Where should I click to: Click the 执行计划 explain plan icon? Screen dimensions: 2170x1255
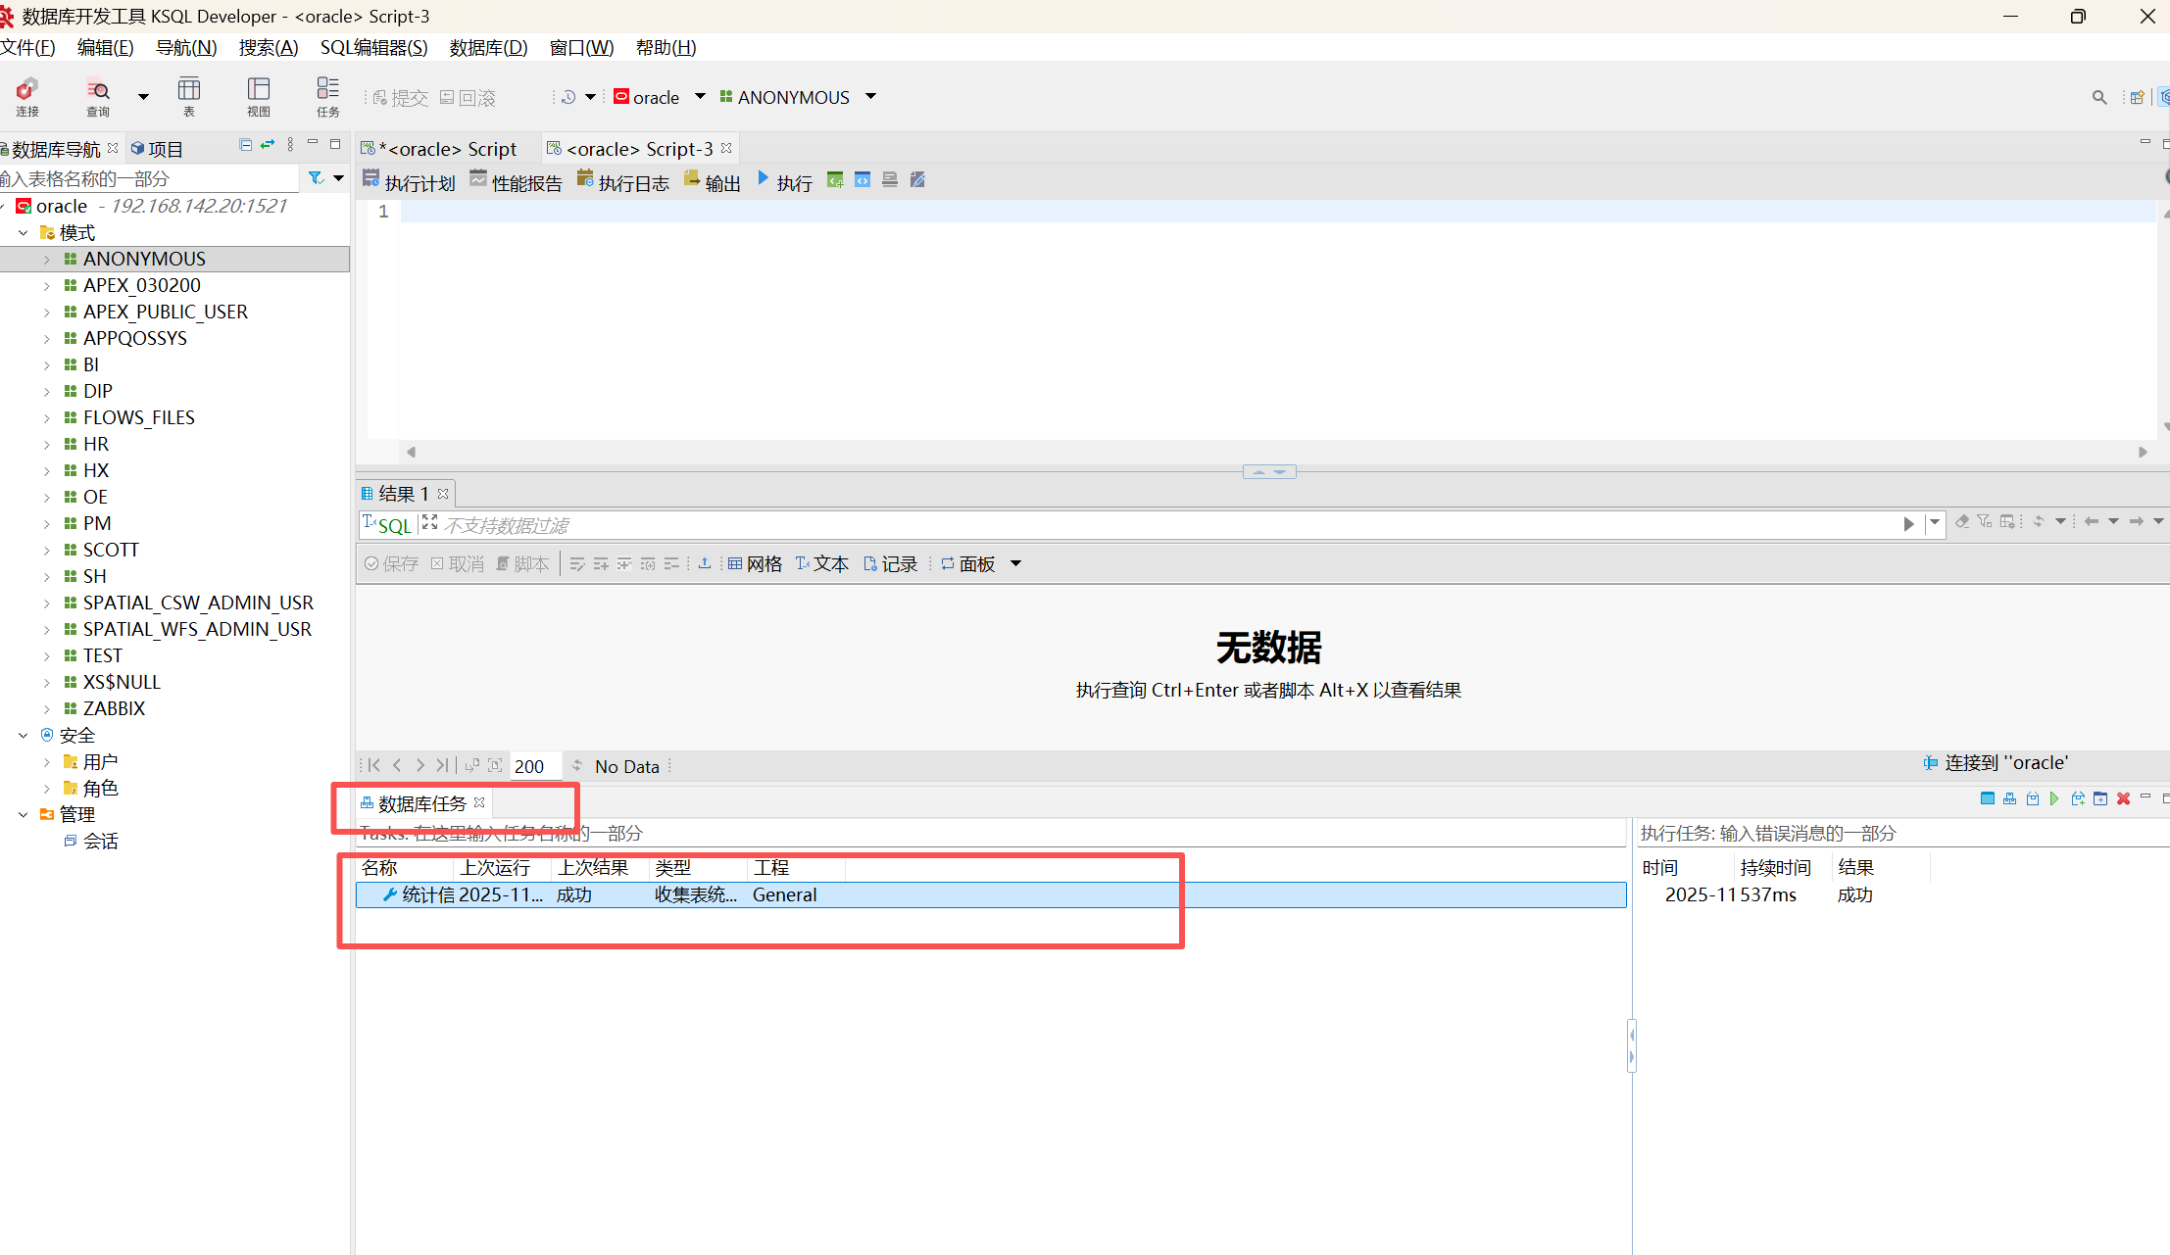[371, 179]
